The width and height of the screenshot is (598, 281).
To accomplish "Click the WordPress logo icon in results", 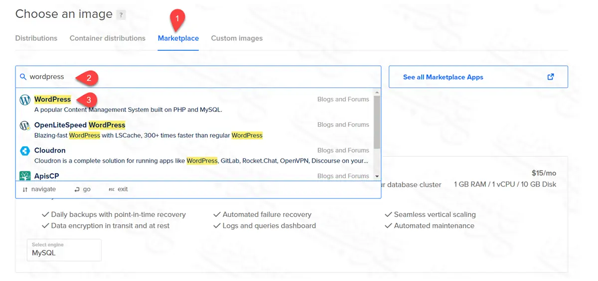I will (x=25, y=99).
